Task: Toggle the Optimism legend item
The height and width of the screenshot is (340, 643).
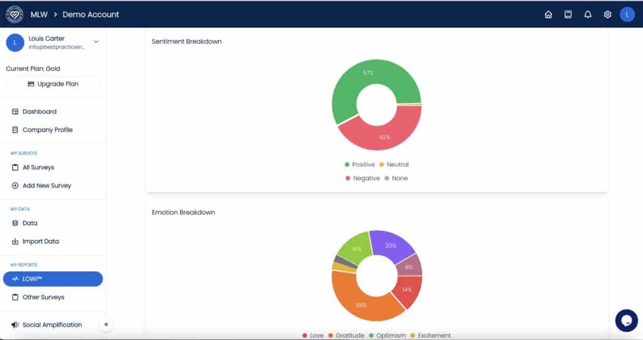Action: coord(387,336)
